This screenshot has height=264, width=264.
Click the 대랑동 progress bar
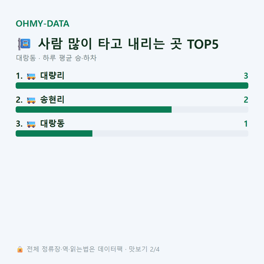132,133
